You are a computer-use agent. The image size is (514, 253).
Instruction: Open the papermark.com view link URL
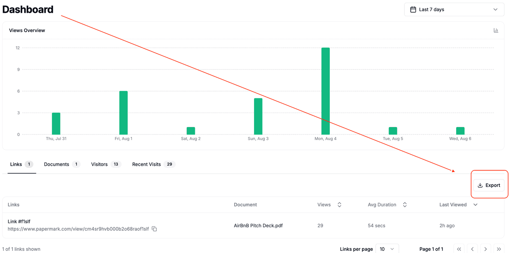tap(78, 229)
